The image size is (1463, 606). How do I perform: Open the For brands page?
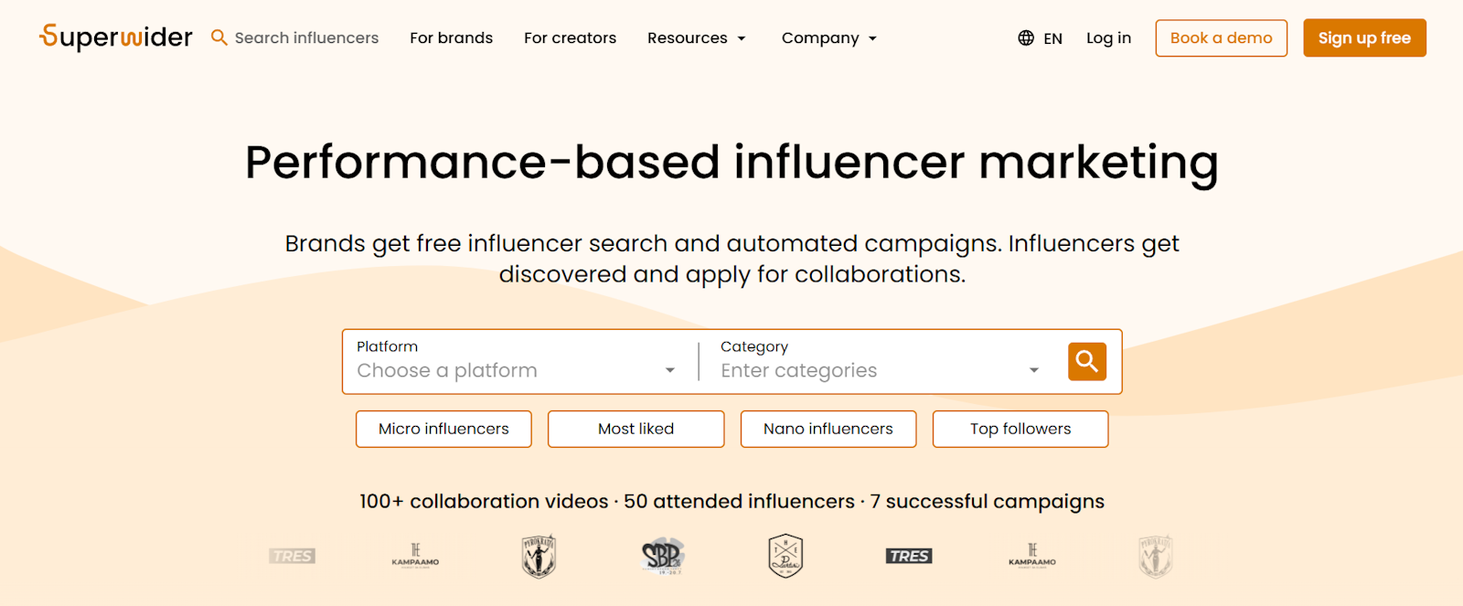(x=452, y=38)
